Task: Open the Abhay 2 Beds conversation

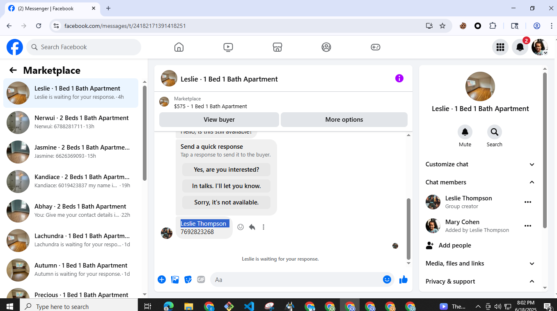Action: point(71,211)
